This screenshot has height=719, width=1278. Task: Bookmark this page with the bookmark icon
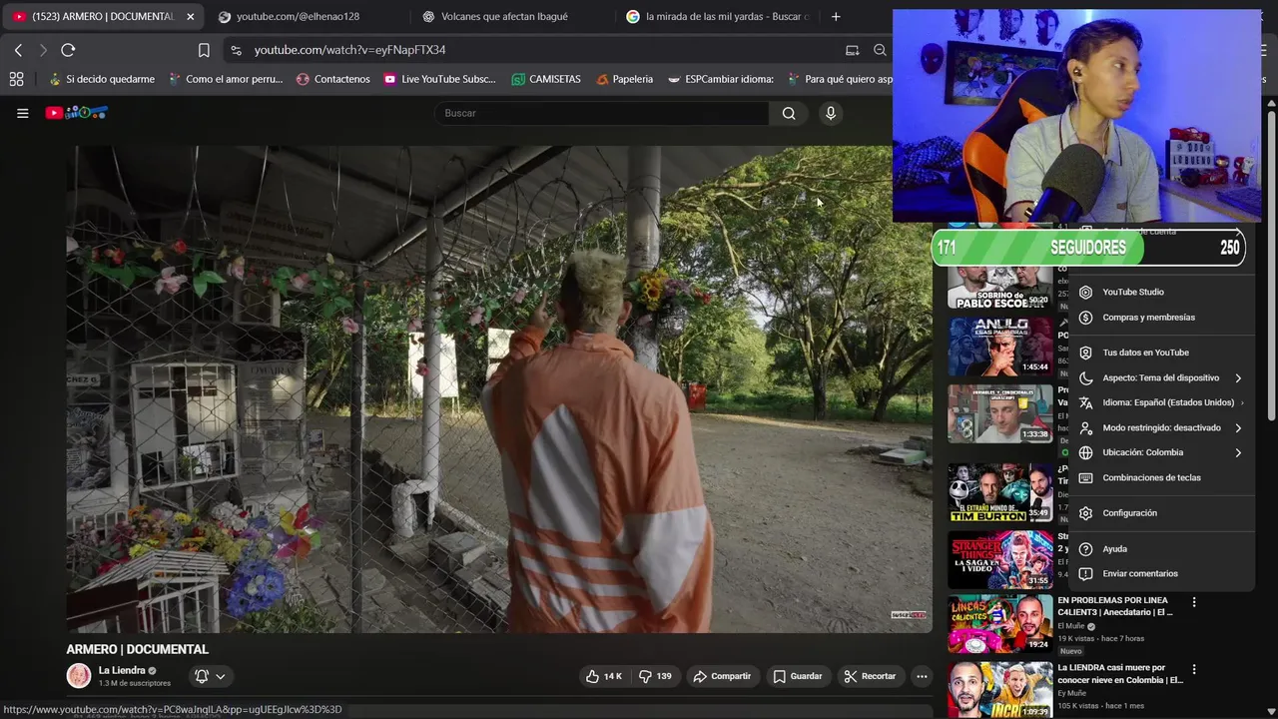pyautogui.click(x=204, y=50)
